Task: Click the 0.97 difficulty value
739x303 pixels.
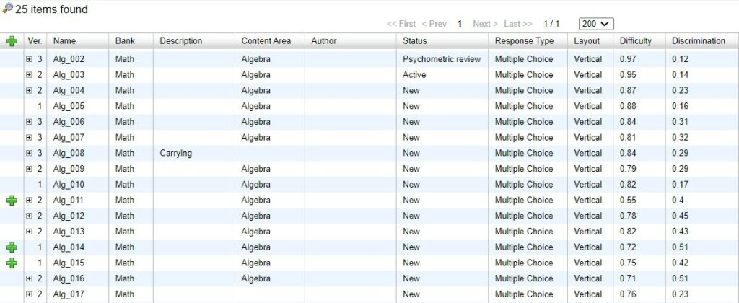Action: tap(628, 59)
